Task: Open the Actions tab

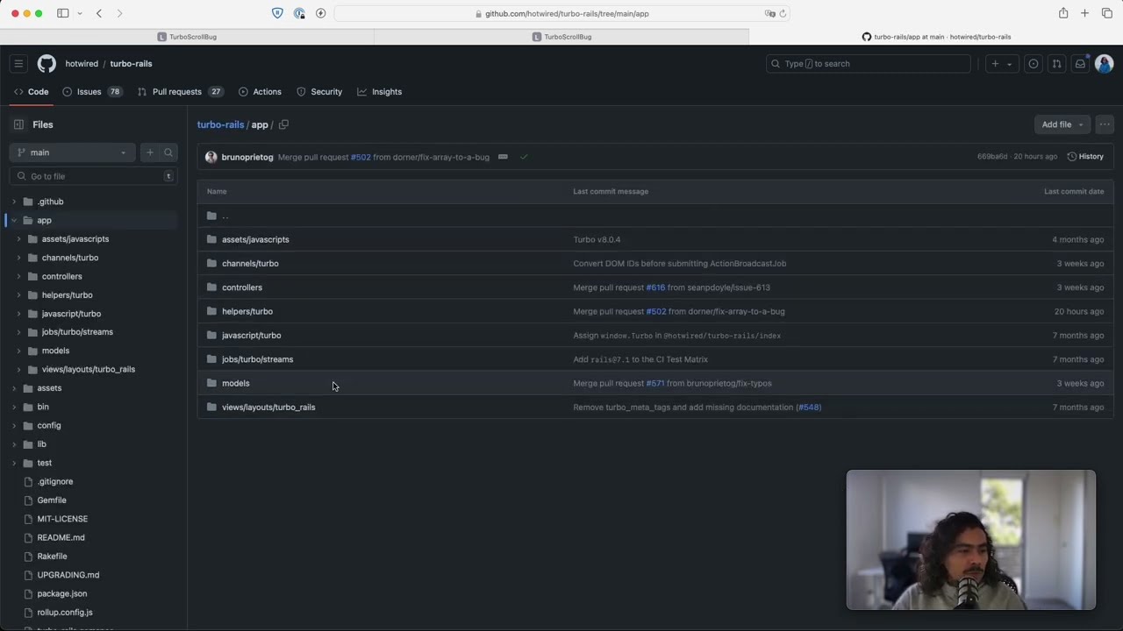Action: [260, 92]
